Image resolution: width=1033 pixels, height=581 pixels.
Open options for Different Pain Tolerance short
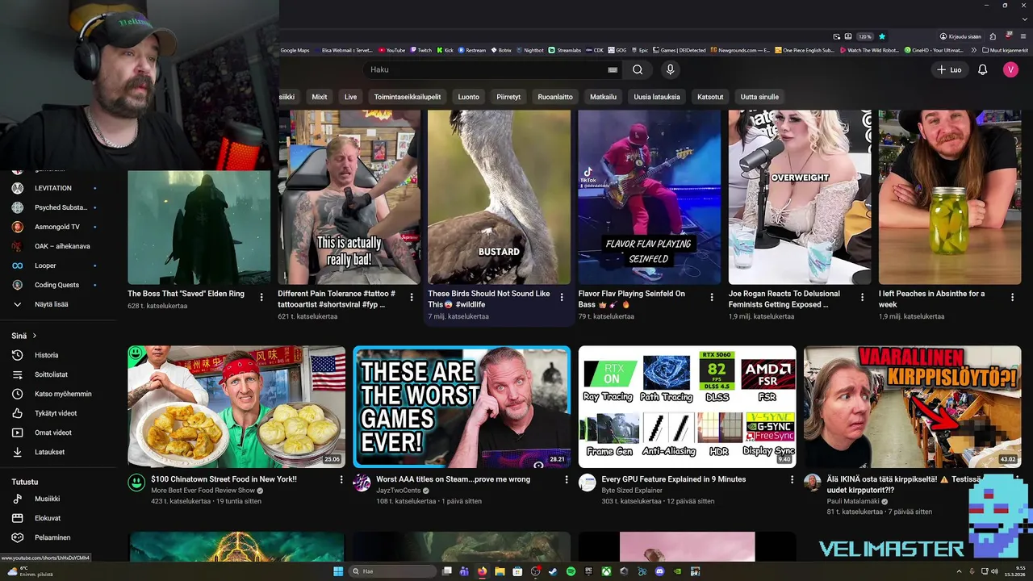click(x=412, y=297)
